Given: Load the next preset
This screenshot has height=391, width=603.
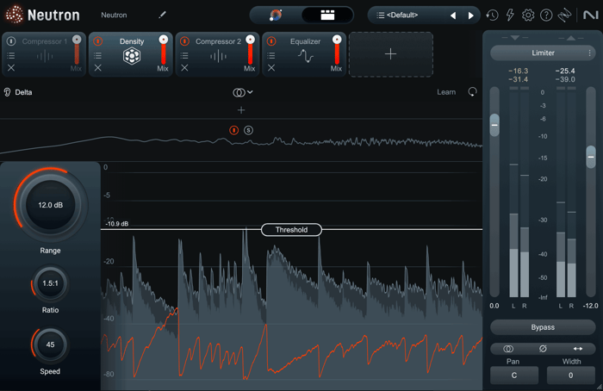Looking at the screenshot, I should [x=470, y=16].
